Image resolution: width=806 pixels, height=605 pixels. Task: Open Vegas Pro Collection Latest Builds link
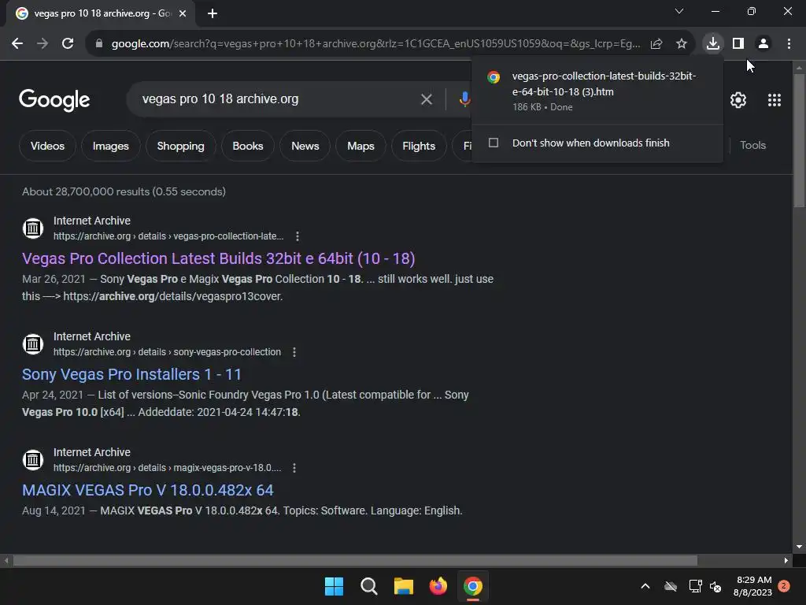point(219,258)
